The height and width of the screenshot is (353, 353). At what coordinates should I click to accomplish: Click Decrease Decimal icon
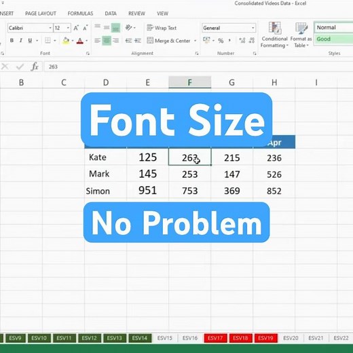click(252, 41)
